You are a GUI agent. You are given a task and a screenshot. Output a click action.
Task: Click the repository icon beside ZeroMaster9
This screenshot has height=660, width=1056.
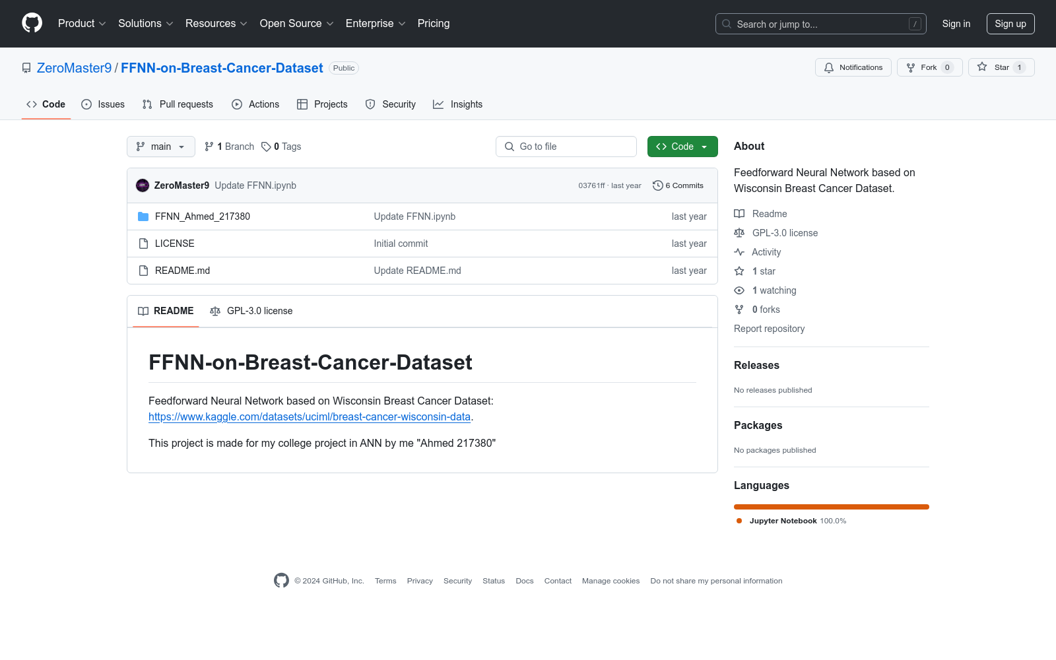(26, 68)
